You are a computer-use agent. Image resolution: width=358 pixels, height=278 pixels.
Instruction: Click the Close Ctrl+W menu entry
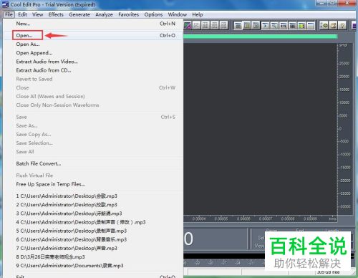[93, 87]
